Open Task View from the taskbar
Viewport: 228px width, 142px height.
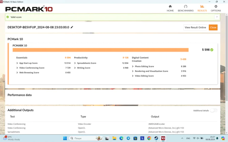click(x=107, y=138)
